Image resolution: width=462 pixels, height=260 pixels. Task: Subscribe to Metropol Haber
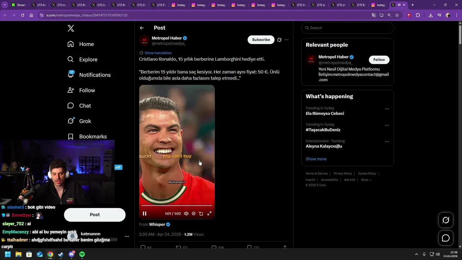tap(261, 40)
